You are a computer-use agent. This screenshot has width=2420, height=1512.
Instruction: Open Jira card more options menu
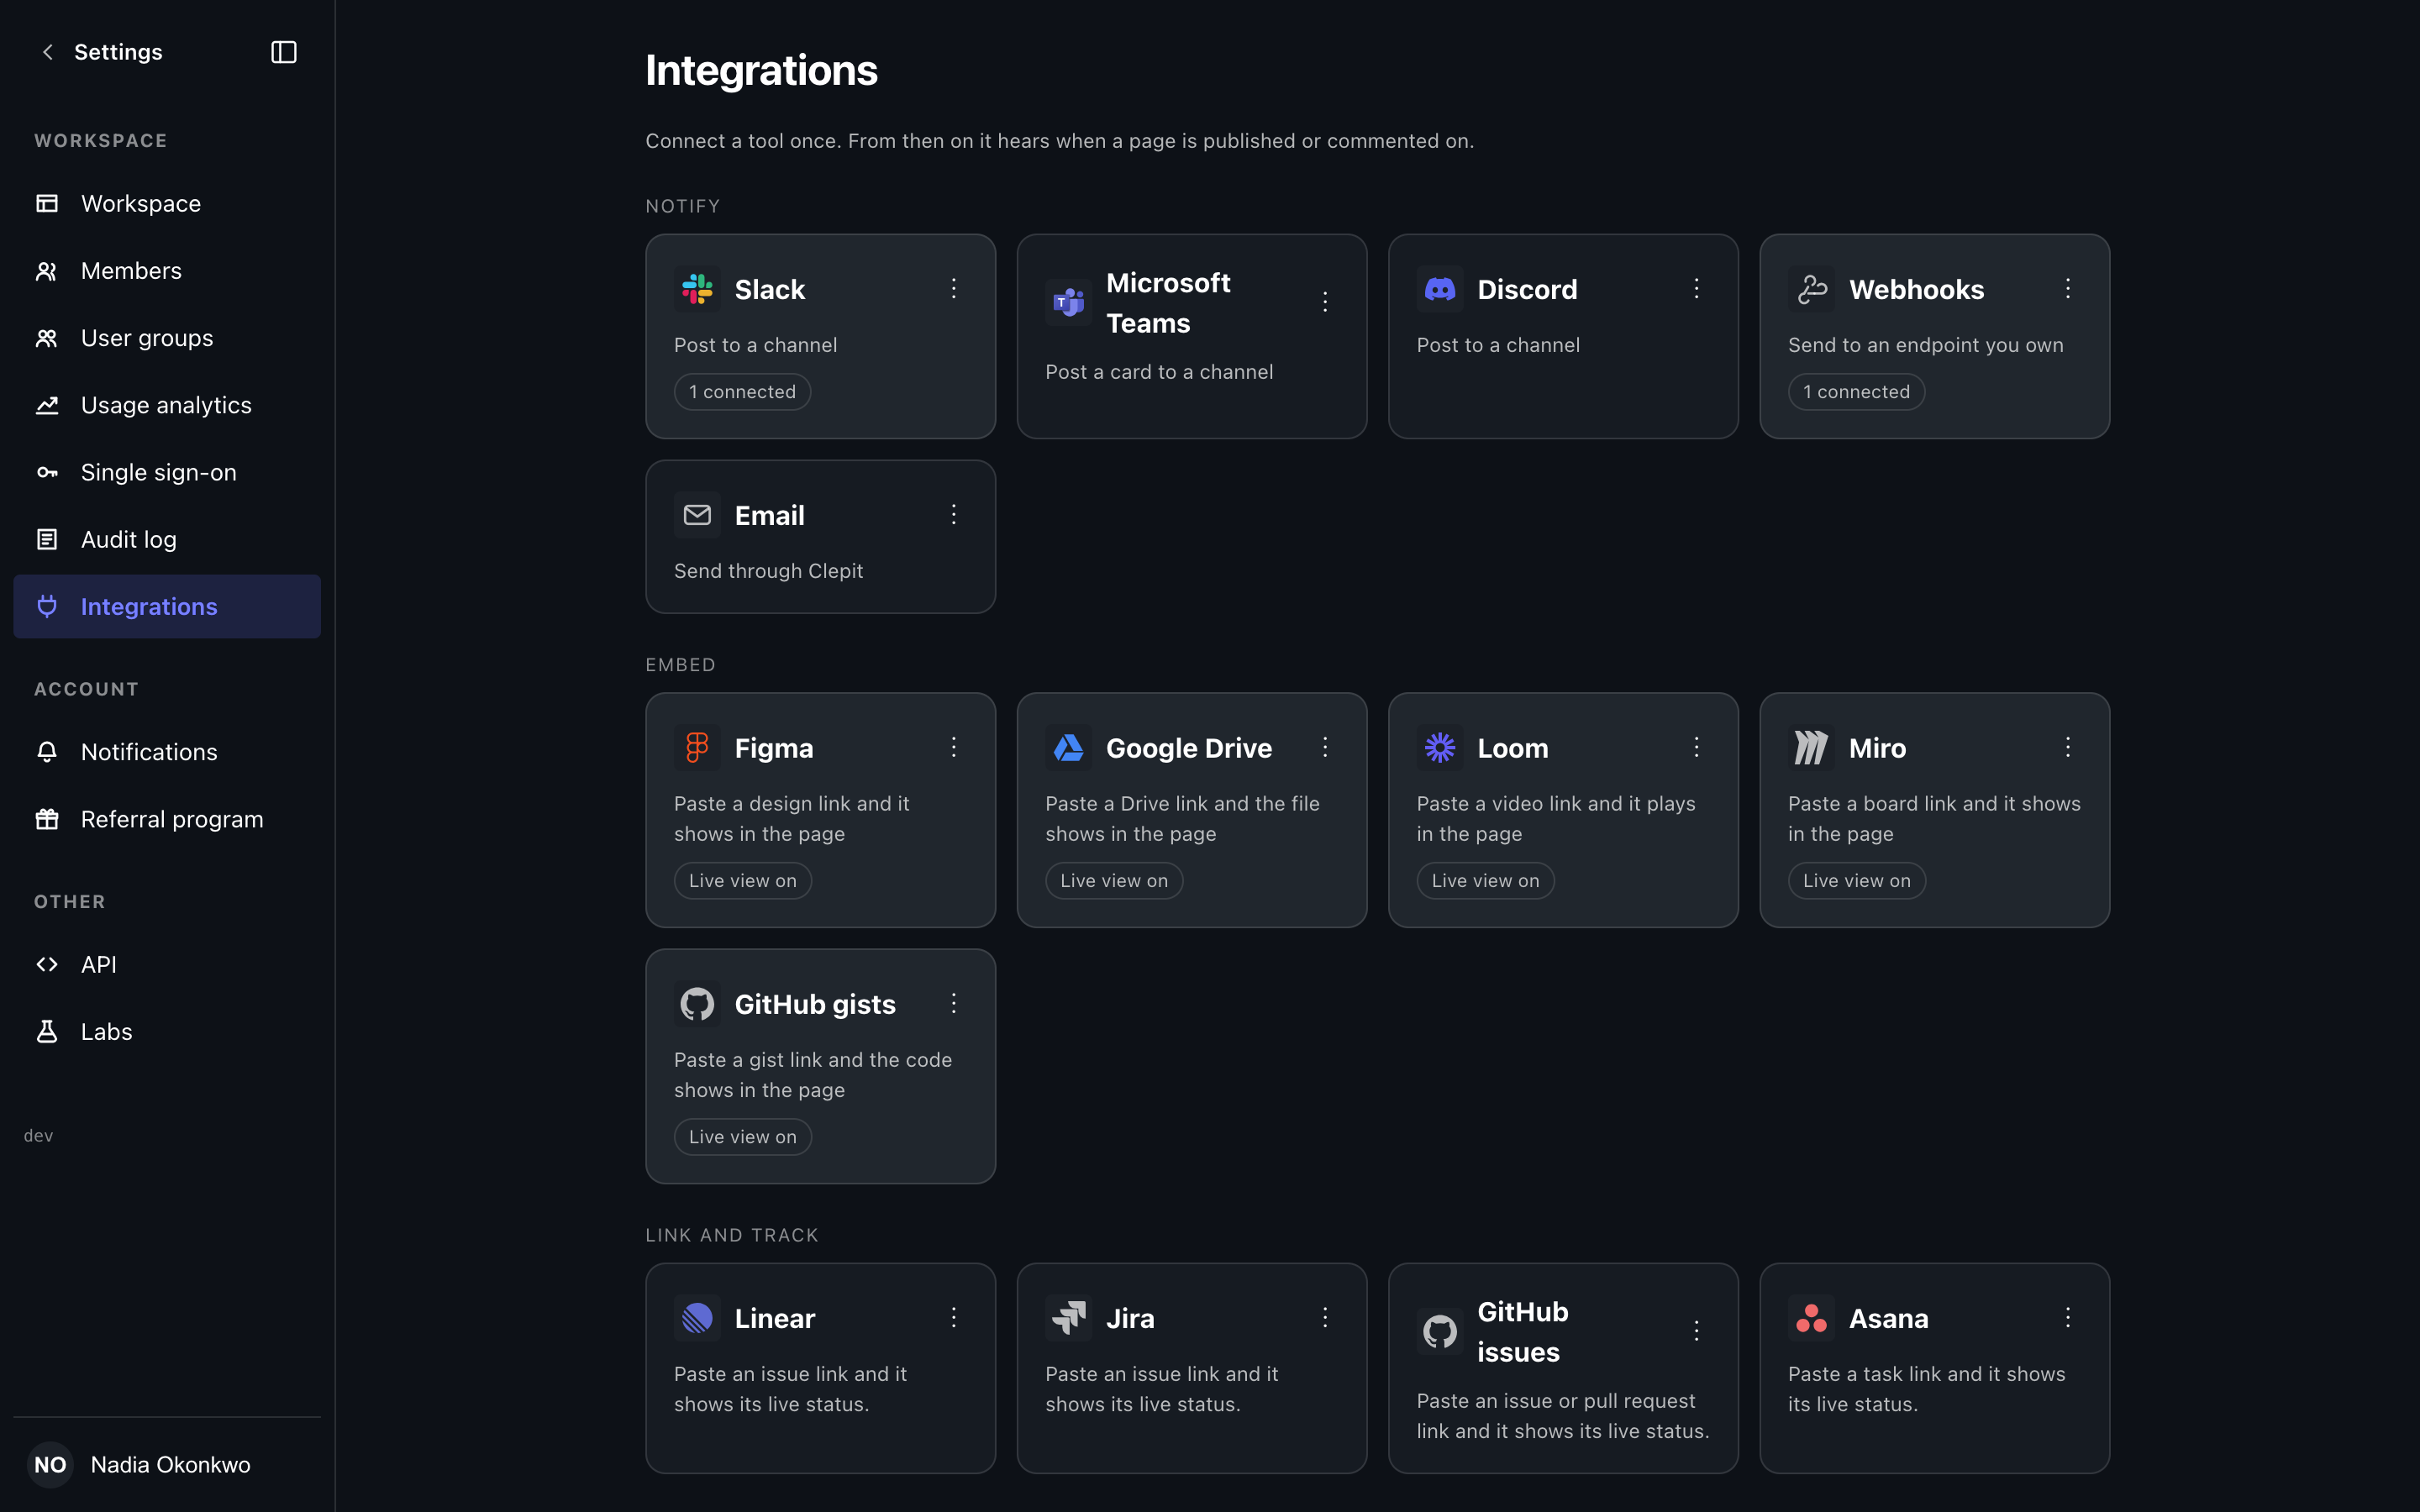coord(1325,1318)
